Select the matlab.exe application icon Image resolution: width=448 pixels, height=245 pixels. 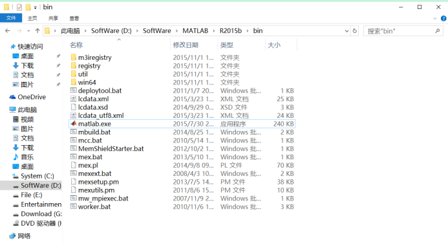click(74, 124)
